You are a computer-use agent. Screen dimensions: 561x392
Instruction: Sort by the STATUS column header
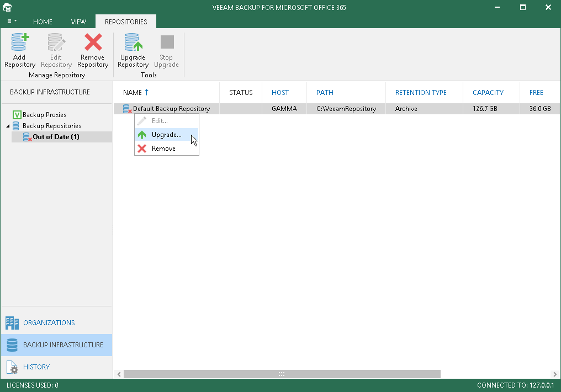point(241,93)
